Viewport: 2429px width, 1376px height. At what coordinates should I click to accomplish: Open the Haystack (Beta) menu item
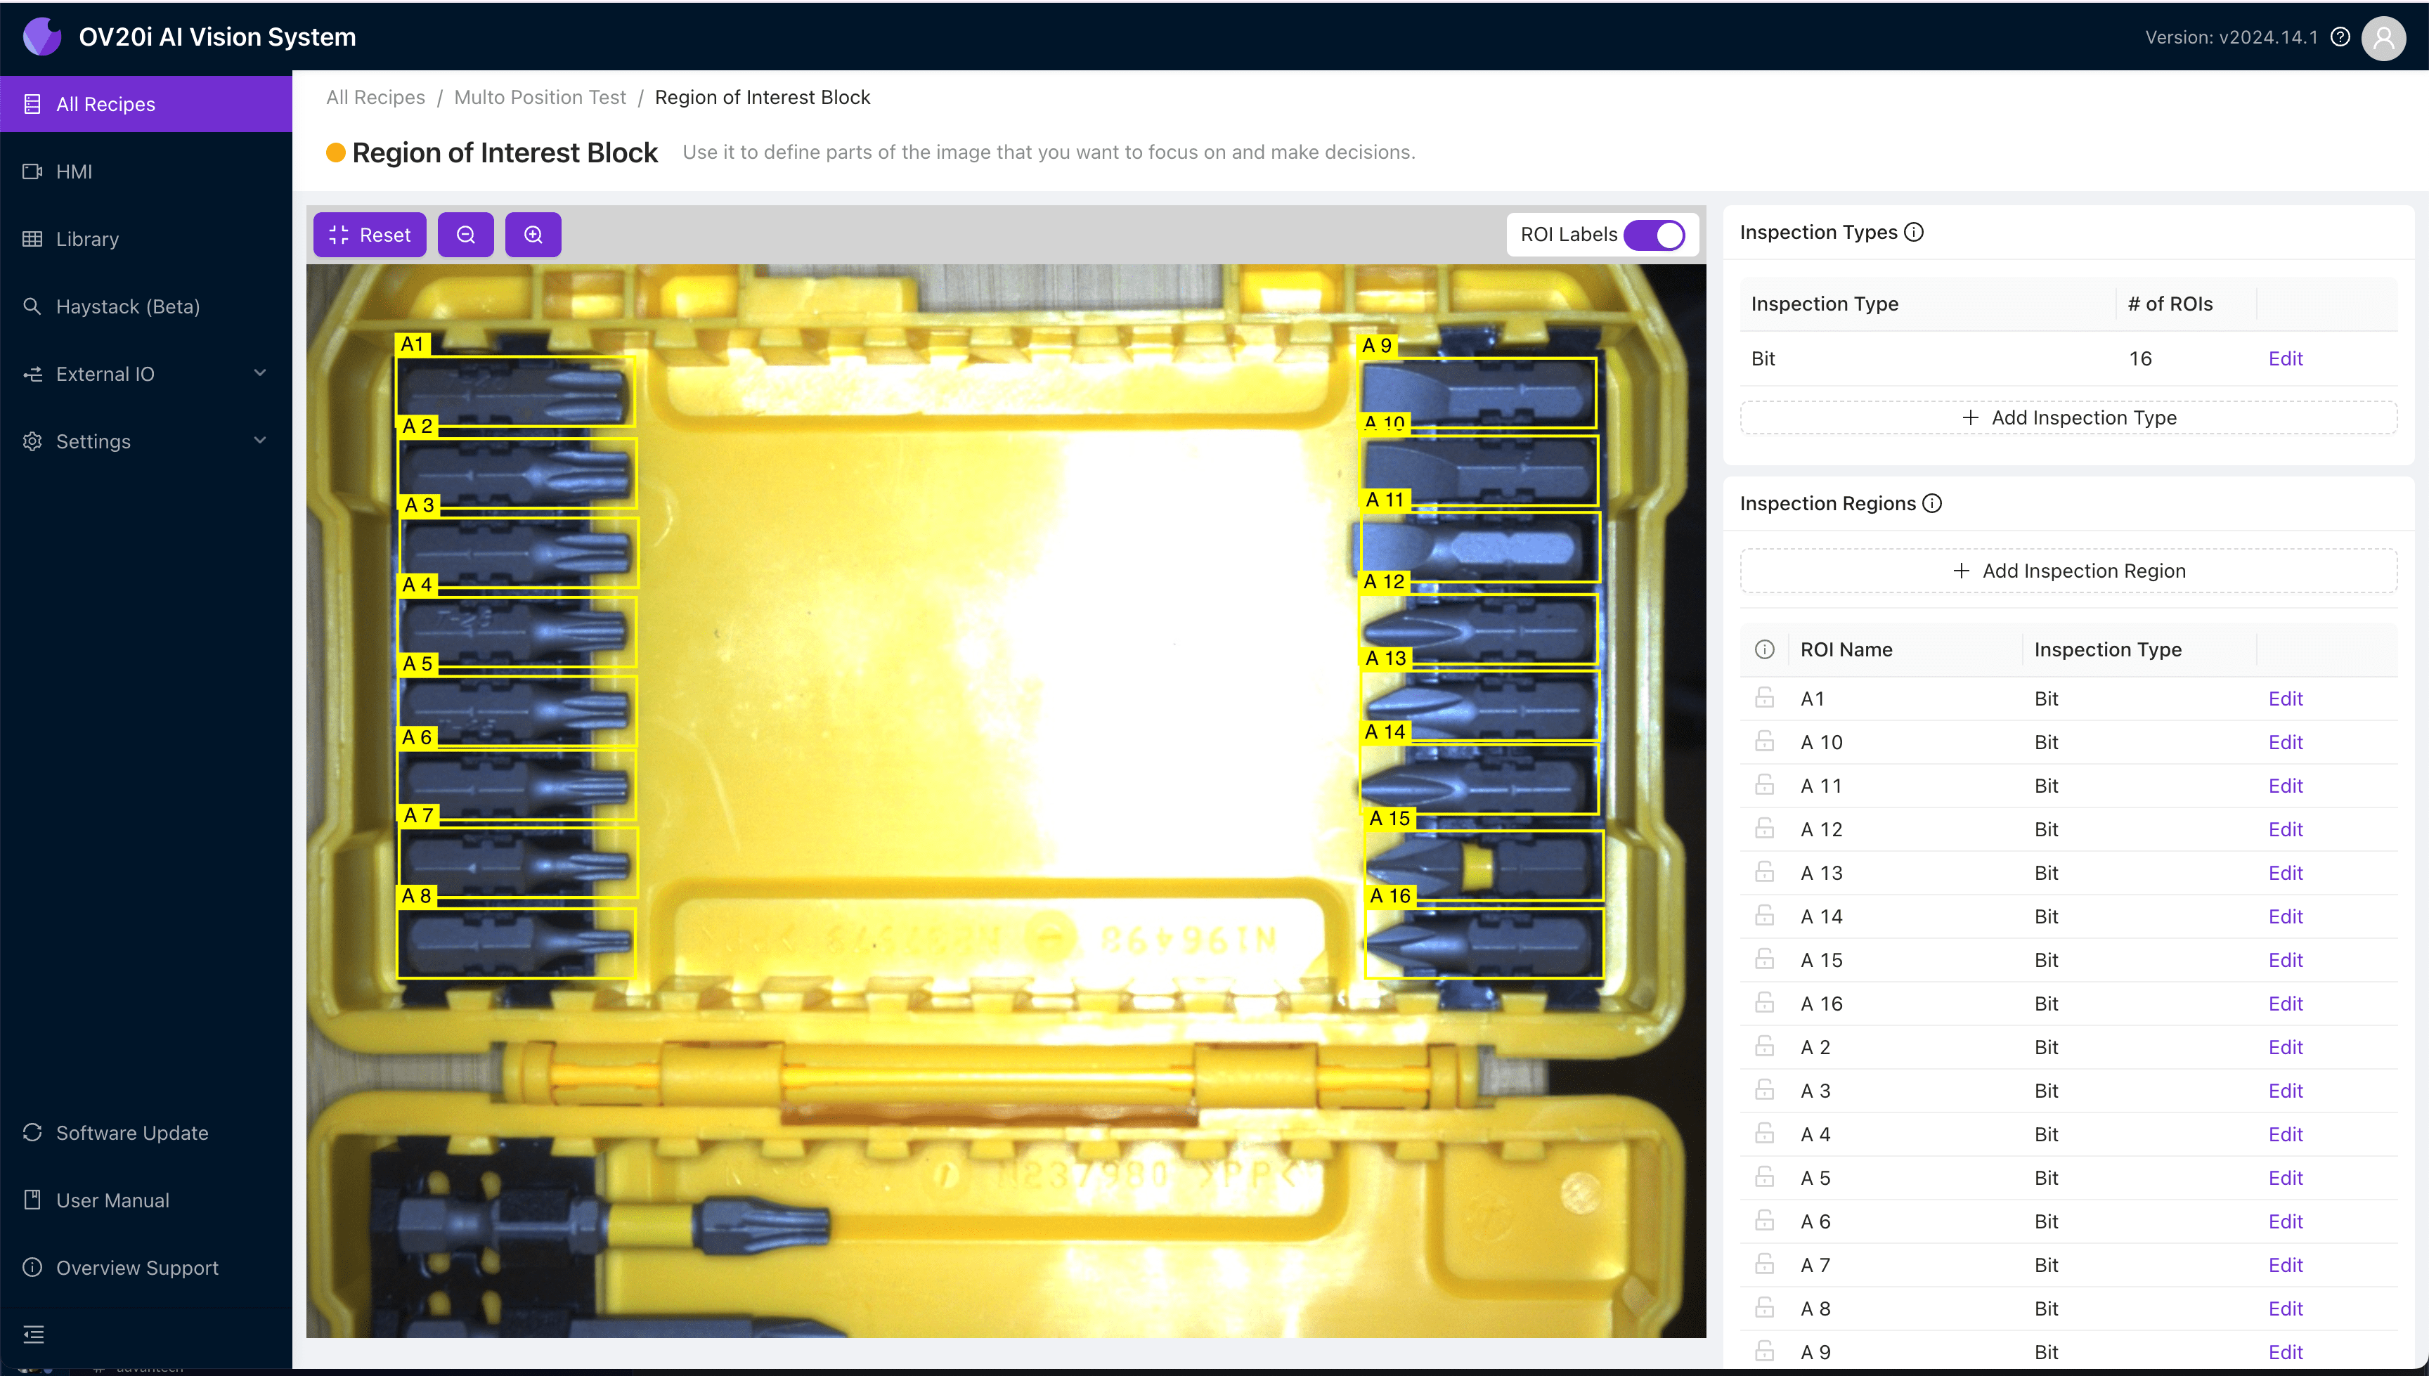coord(128,306)
